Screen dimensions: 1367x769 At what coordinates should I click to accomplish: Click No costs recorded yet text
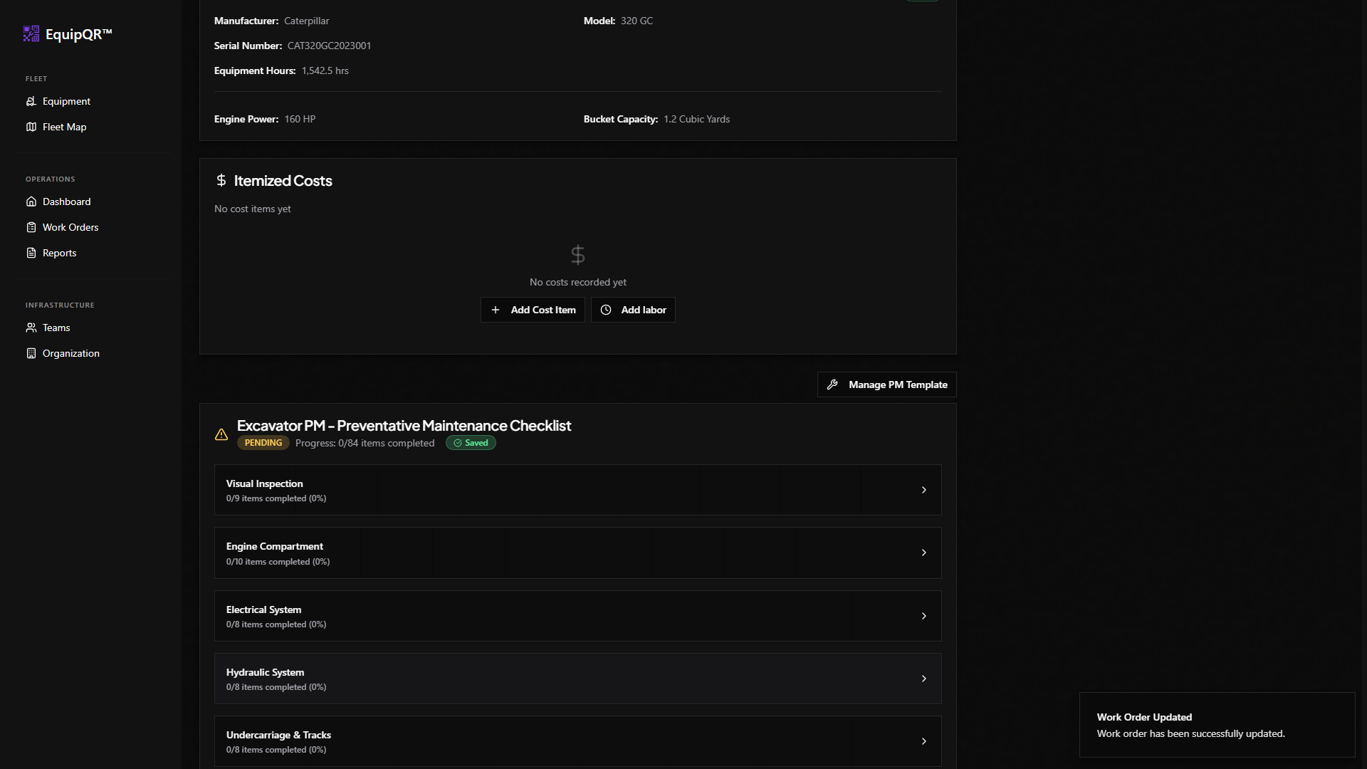point(578,282)
